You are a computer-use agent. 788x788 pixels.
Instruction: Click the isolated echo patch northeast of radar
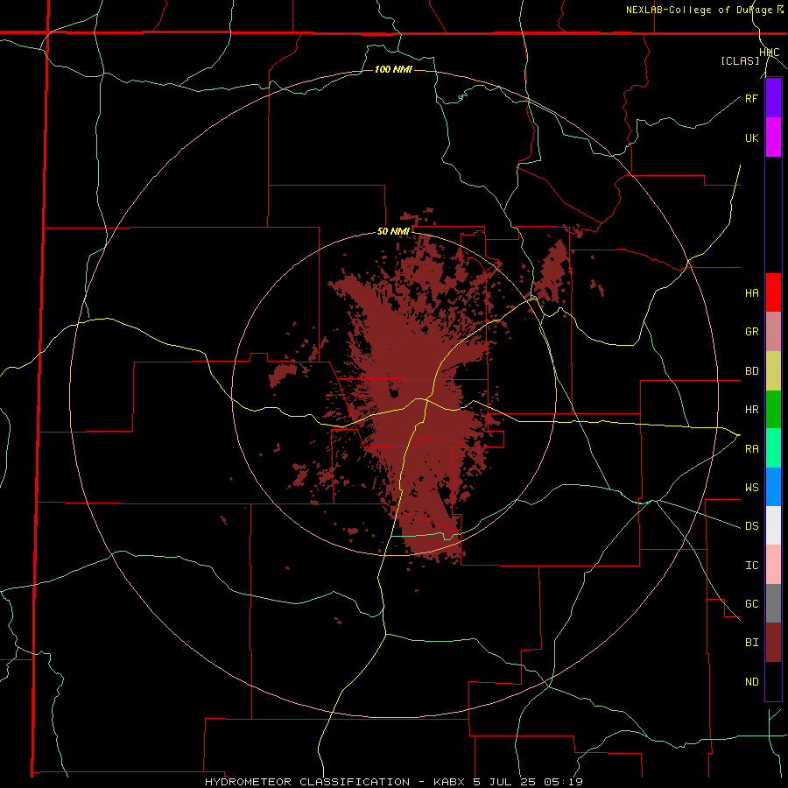point(553,272)
